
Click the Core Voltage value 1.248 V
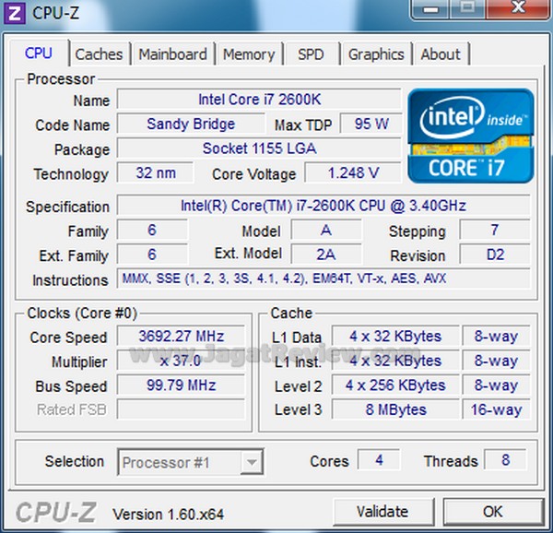353,172
